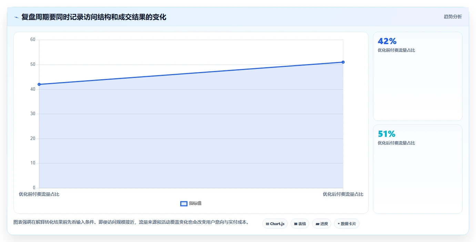Select the 数据卡片 tag chip
This screenshot has width=476, height=242.
tap(347, 224)
